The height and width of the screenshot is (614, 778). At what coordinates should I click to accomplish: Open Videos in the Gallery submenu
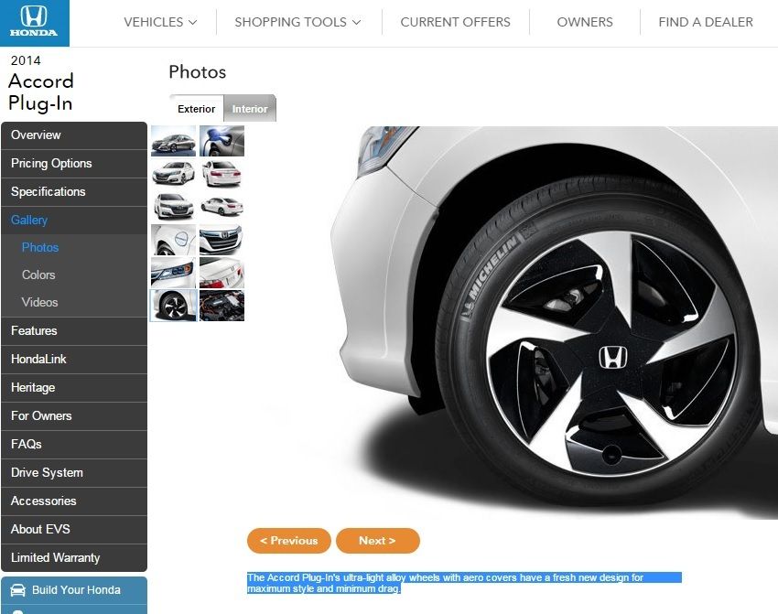pos(39,302)
